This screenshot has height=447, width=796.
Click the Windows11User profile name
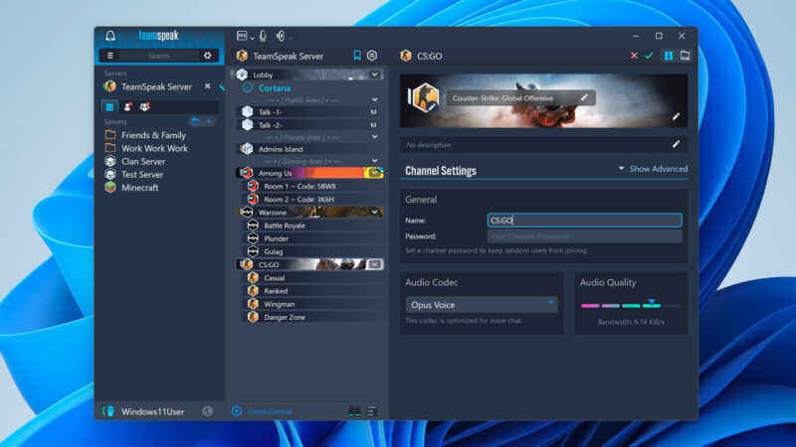(x=153, y=411)
